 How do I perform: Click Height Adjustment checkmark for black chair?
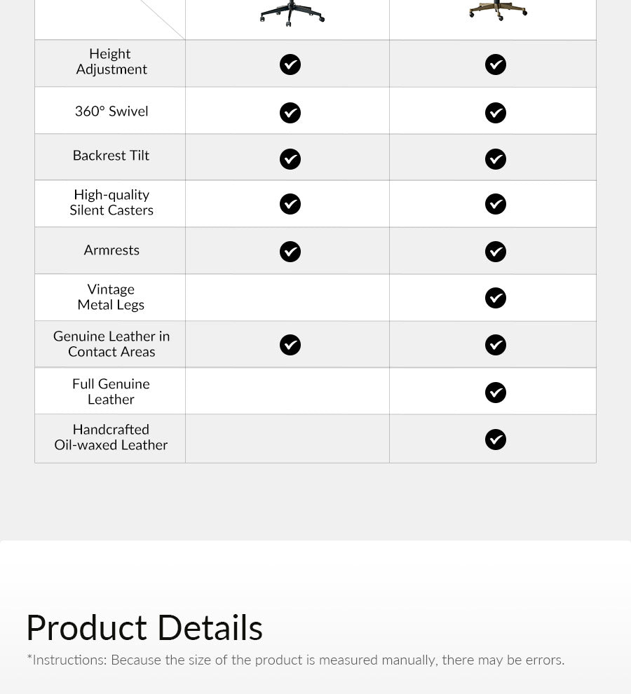[290, 64]
